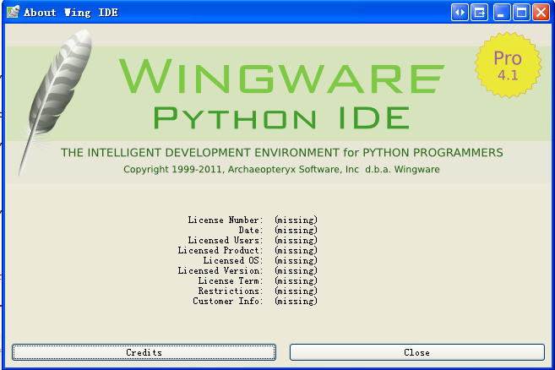This screenshot has width=555, height=370.
Task: Maximize the About Wing IDE window
Action: (x=521, y=13)
